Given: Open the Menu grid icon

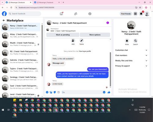Looking at the screenshot, I should click(x=135, y=14).
